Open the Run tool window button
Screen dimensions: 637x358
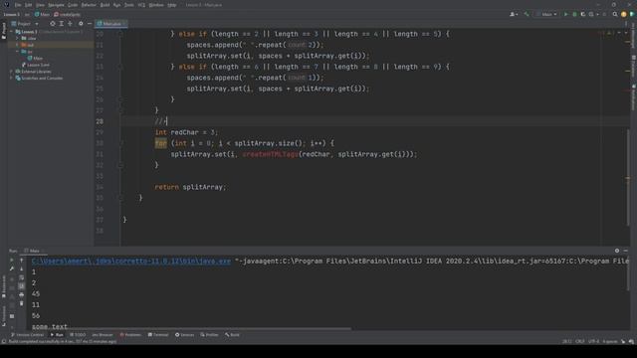click(x=57, y=335)
